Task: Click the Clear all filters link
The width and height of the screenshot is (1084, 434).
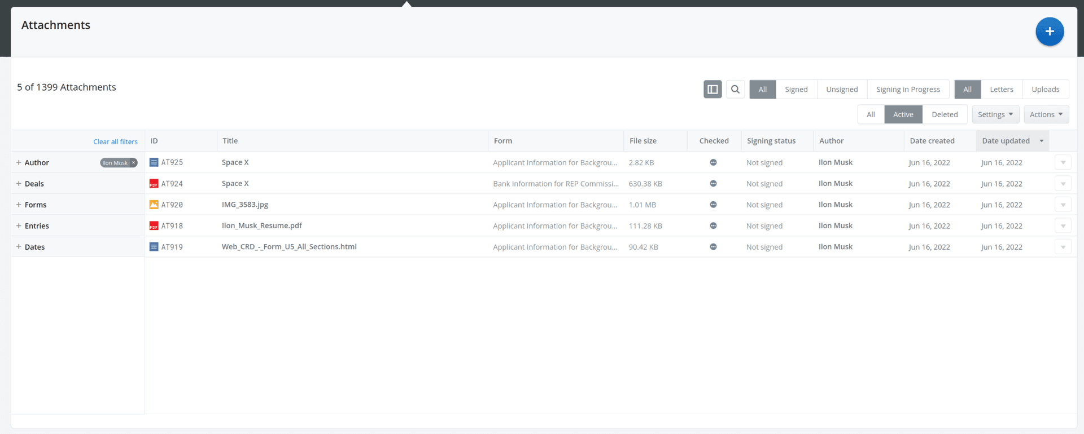Action: (115, 142)
